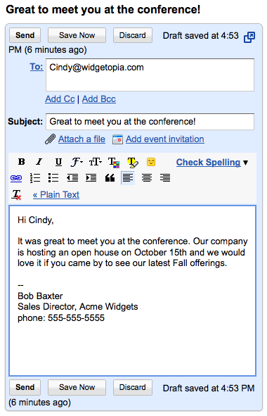Image resolution: width=267 pixels, height=416 pixels.
Task: Click the top Send button
Action: tap(25, 35)
